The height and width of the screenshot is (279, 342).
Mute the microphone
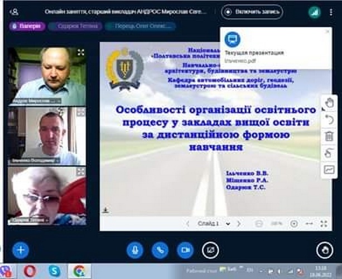click(134, 250)
